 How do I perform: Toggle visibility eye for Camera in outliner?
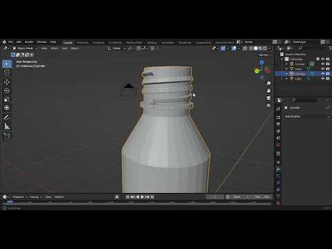(323, 64)
